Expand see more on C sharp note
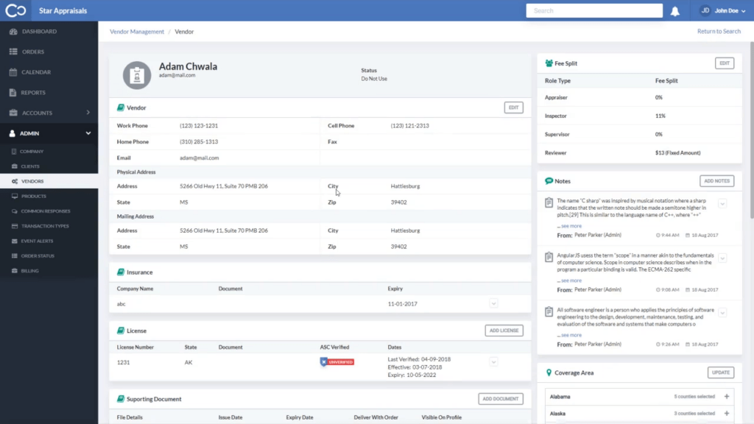This screenshot has width=754, height=424. 571,226
